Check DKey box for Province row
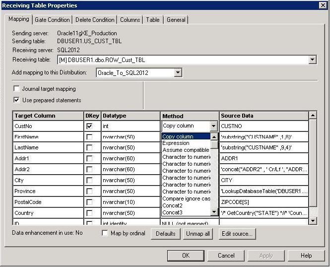 tap(89, 191)
